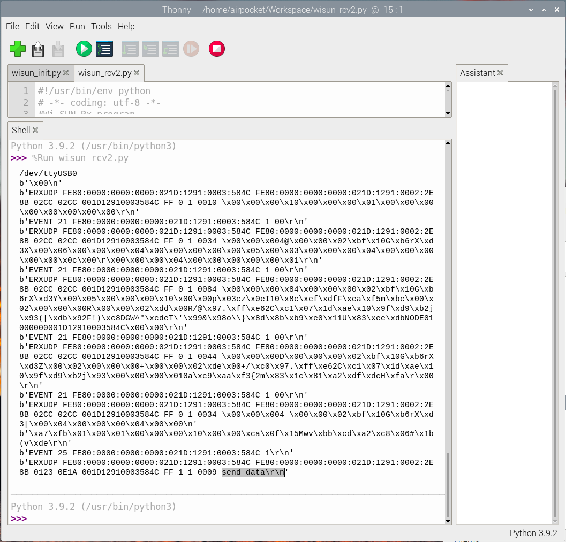
Task: Run current script with green play button
Action: pos(84,49)
